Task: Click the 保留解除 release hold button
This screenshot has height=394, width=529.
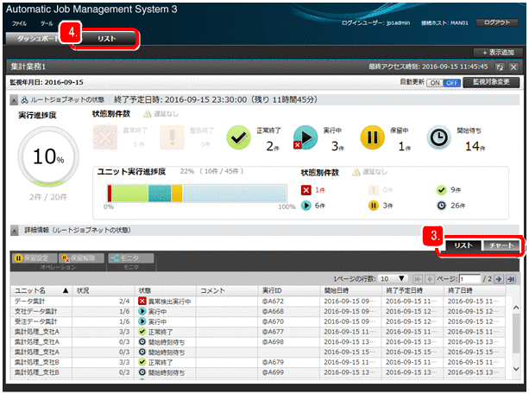Action: tap(82, 257)
